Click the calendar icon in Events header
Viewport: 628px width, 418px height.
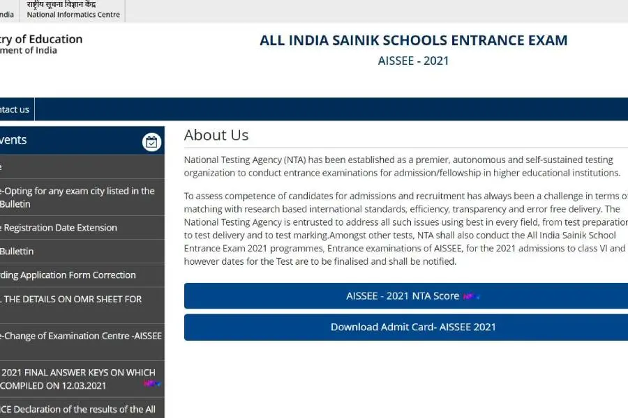151,142
